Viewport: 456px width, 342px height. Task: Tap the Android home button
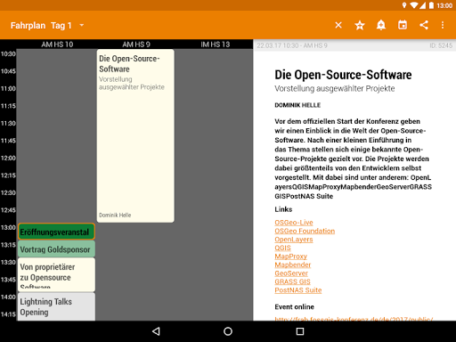tap(228, 331)
